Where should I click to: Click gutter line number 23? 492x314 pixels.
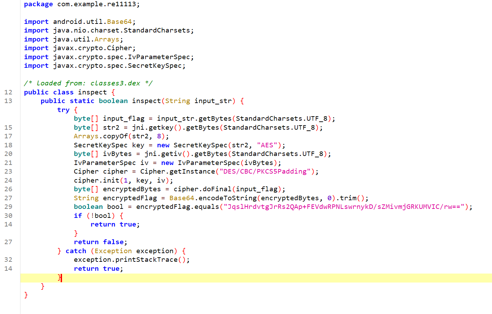click(x=8, y=172)
